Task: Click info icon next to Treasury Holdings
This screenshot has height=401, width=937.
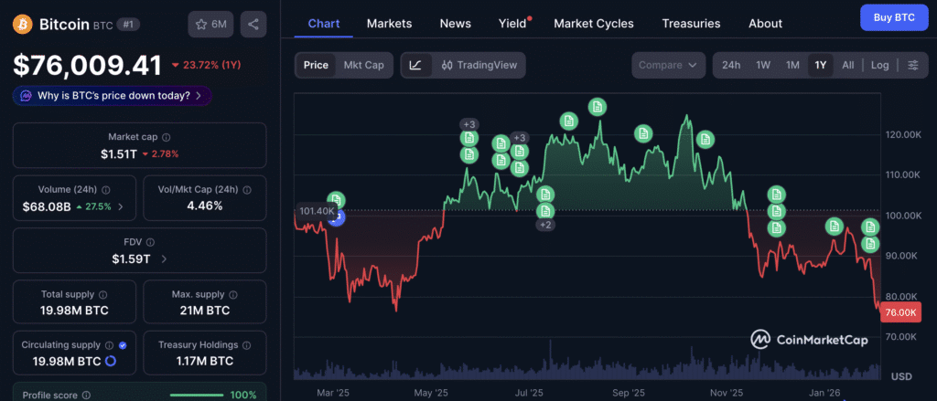Action: click(247, 345)
